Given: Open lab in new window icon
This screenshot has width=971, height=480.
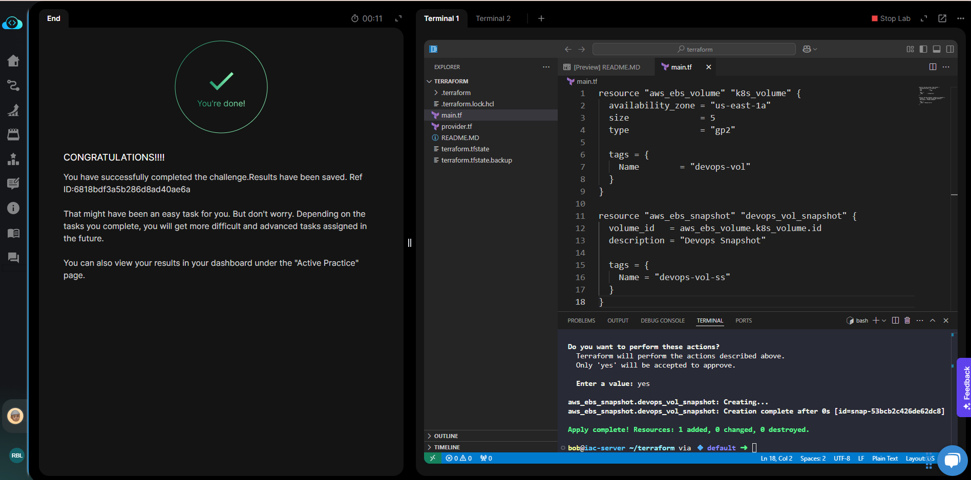Looking at the screenshot, I should click(x=942, y=18).
